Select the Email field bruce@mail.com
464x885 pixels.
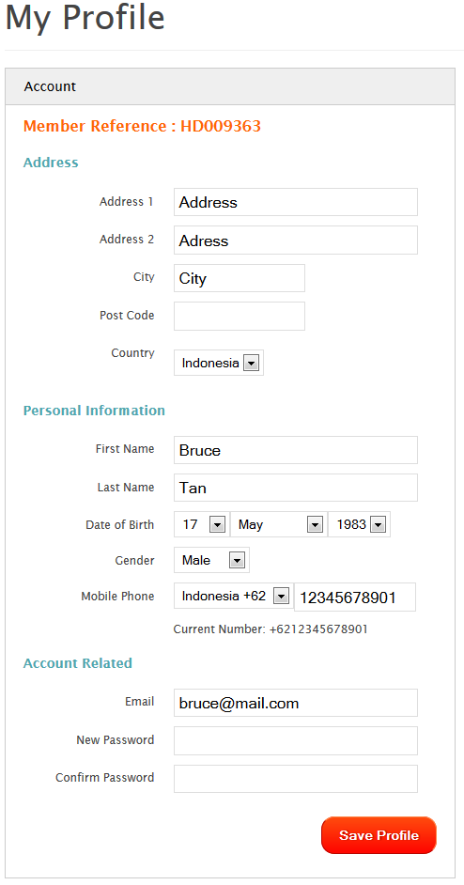(x=296, y=703)
